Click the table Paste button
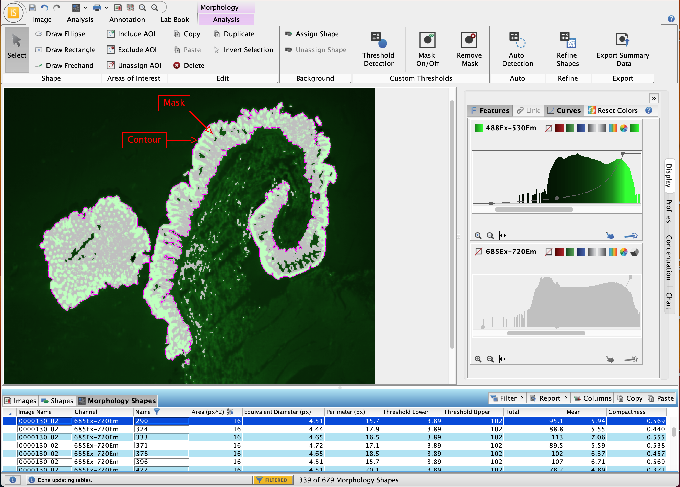 pyautogui.click(x=661, y=398)
